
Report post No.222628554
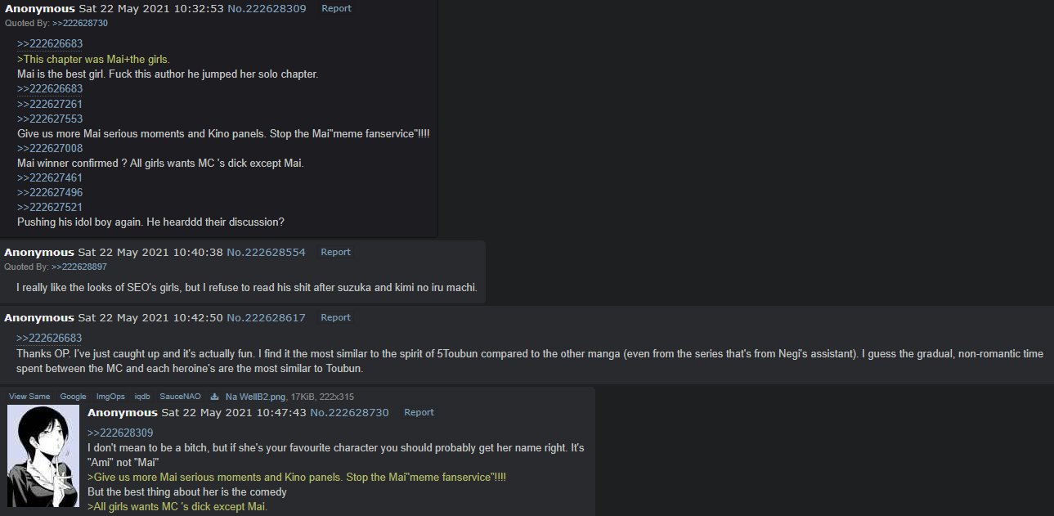tap(335, 252)
